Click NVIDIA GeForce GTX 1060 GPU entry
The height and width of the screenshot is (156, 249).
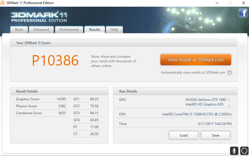[206, 100]
